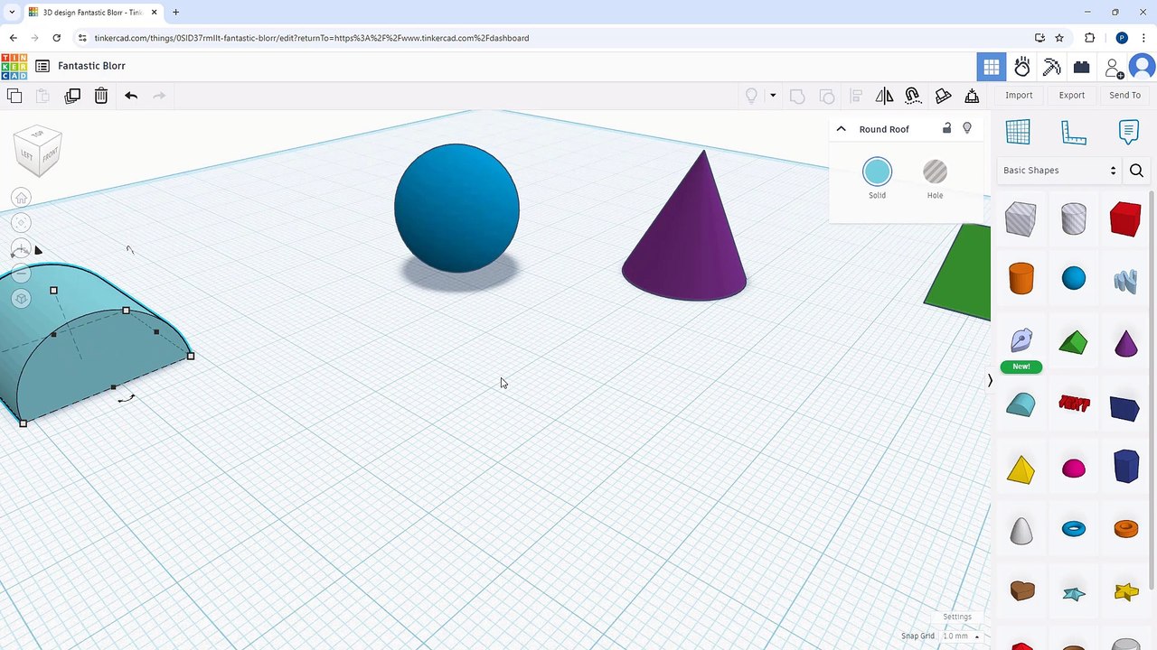Duplicate and repeat the selection
Screen dimensions: 1157x650
click(x=72, y=96)
